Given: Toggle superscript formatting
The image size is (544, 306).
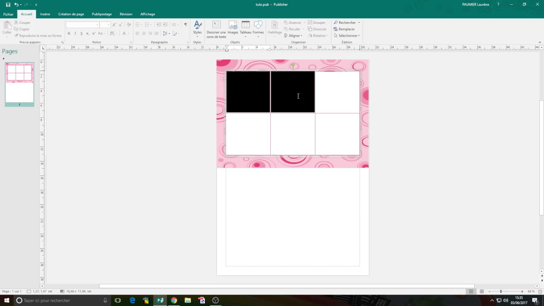Looking at the screenshot, I should [93, 34].
